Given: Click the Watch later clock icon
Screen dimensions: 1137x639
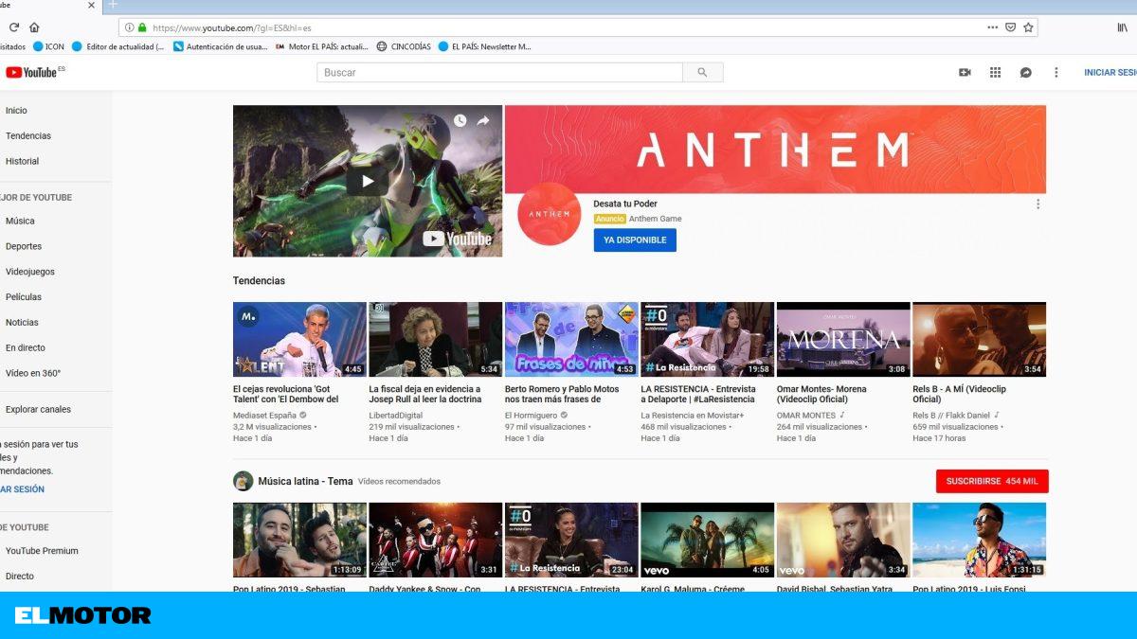Looking at the screenshot, I should pos(460,121).
